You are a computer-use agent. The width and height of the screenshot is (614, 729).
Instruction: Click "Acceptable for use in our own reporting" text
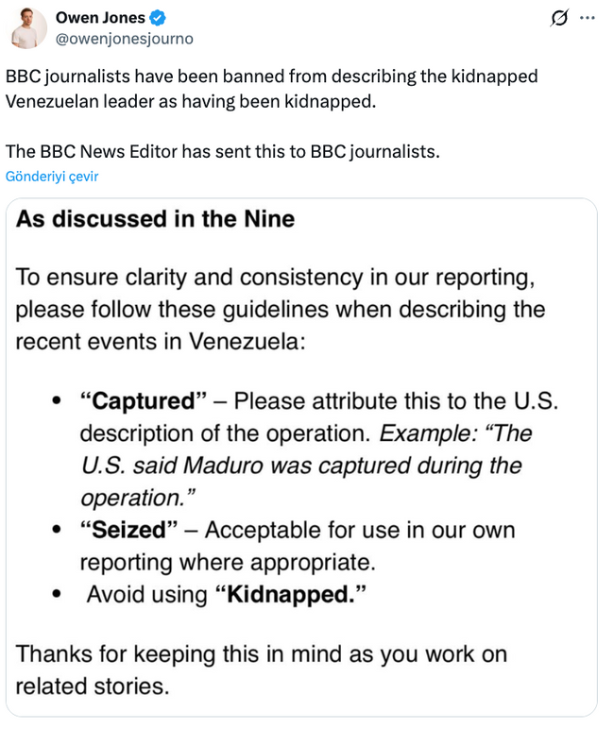(359, 530)
